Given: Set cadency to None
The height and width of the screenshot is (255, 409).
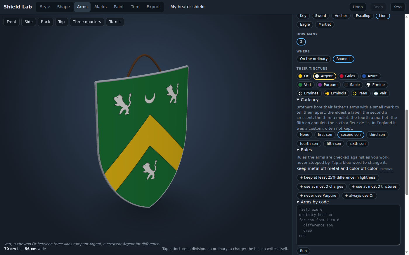Looking at the screenshot, I should pyautogui.click(x=304, y=135).
